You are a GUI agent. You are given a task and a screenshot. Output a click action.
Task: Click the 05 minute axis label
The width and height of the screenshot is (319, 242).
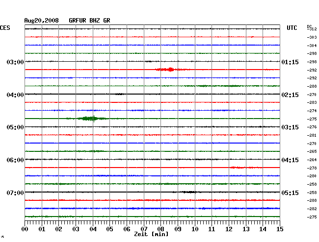tap(109, 229)
